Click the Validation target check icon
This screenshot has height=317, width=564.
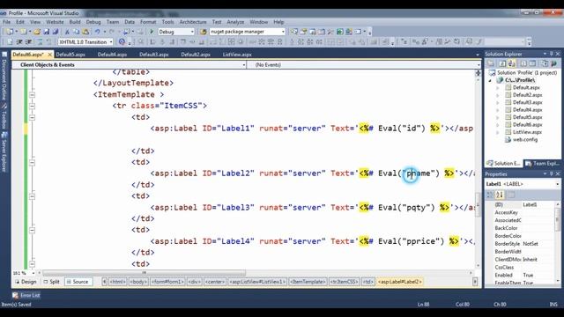pyautogui.click(x=122, y=41)
